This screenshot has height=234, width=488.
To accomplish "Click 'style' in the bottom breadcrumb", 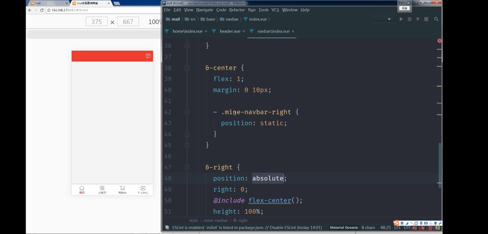I will click(x=194, y=221).
